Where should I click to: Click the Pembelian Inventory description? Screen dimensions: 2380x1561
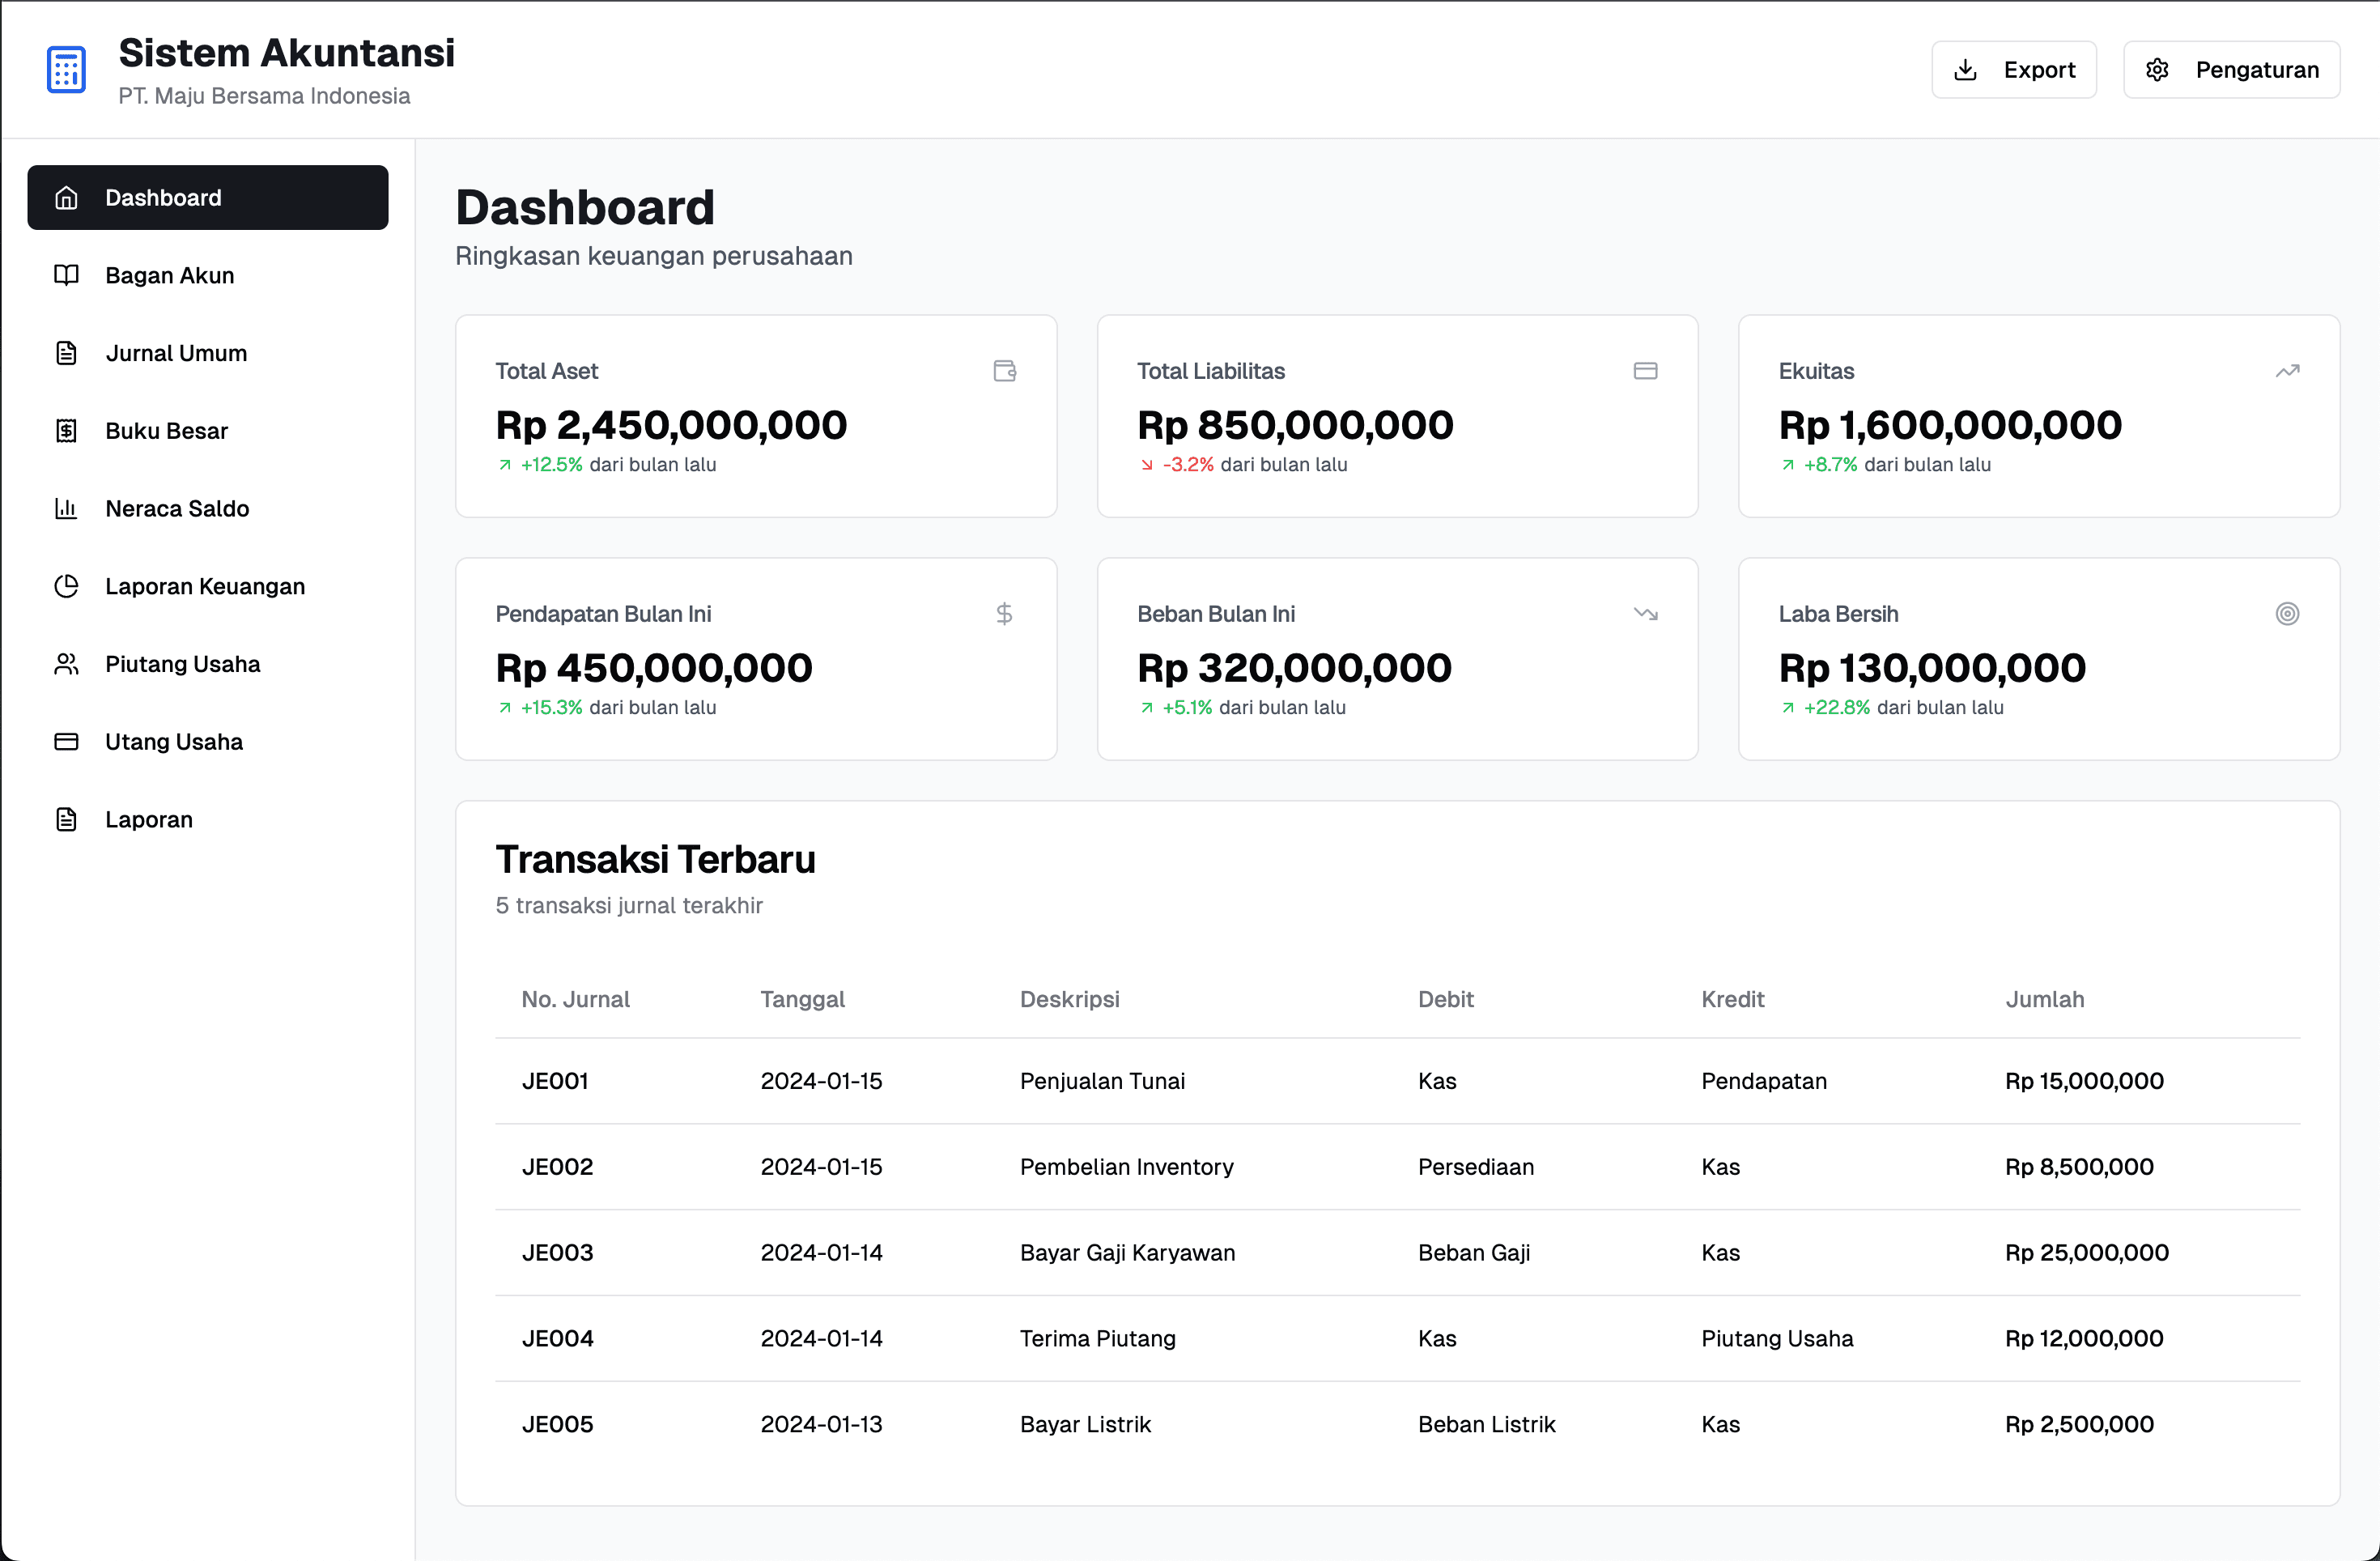pyautogui.click(x=1127, y=1167)
